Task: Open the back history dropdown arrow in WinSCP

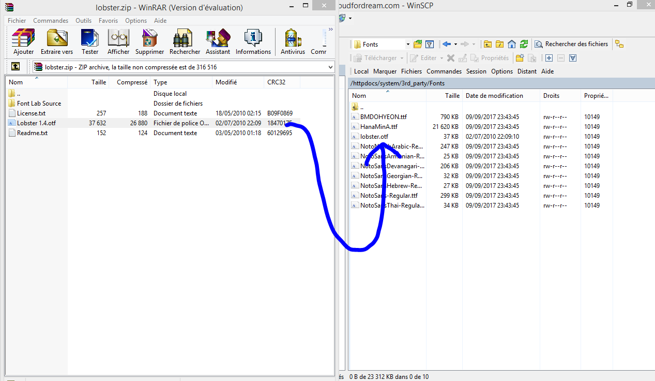Action: tap(455, 44)
